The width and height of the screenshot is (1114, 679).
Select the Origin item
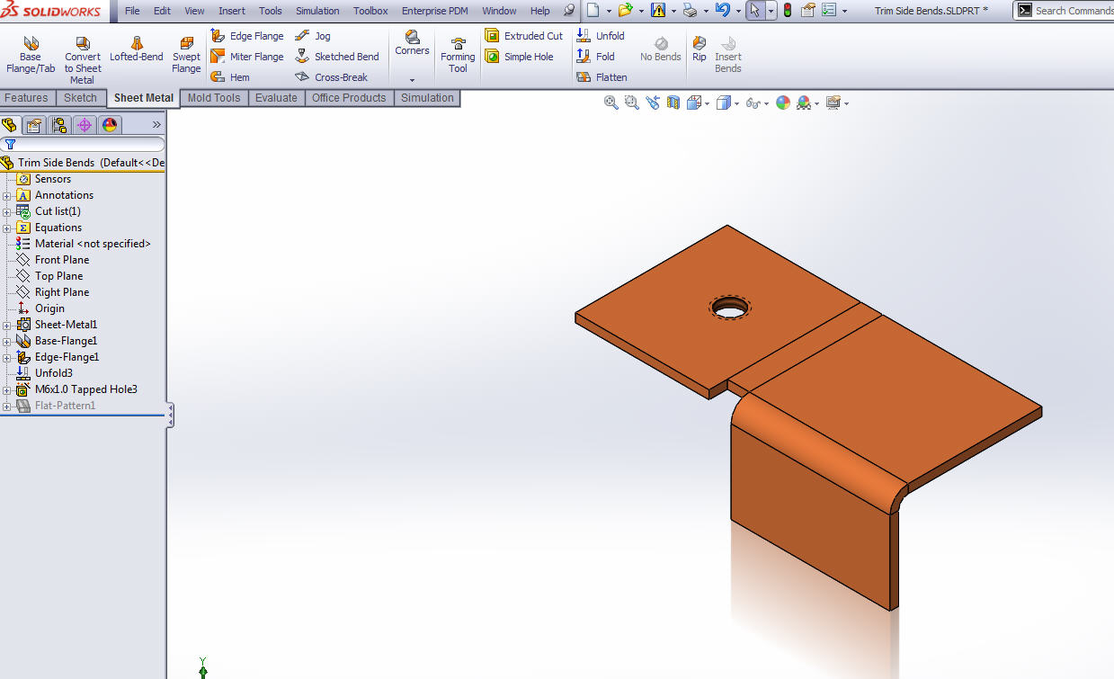pos(40,308)
